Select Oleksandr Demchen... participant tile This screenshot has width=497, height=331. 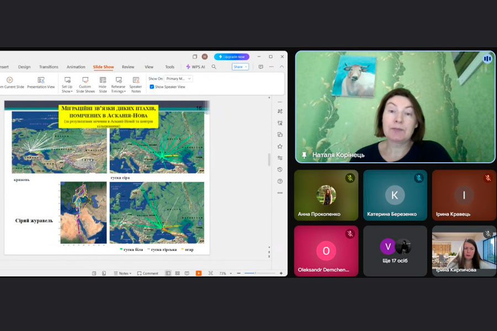[x=326, y=251]
